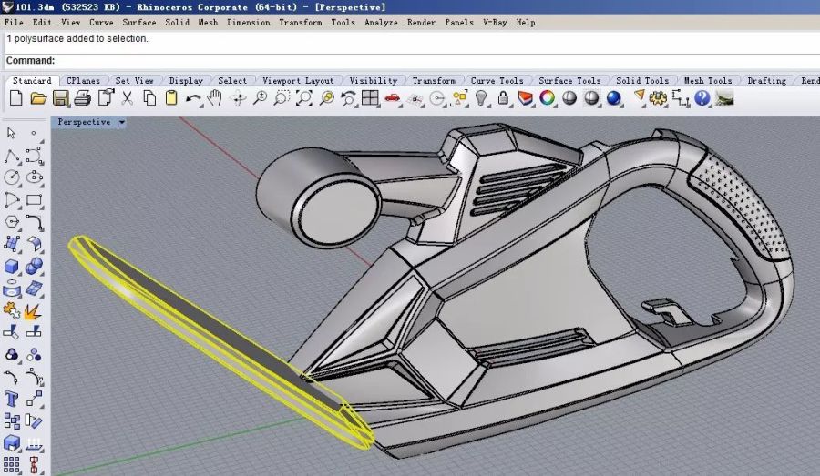
Task: Select the Box solid tool
Action: 13,267
